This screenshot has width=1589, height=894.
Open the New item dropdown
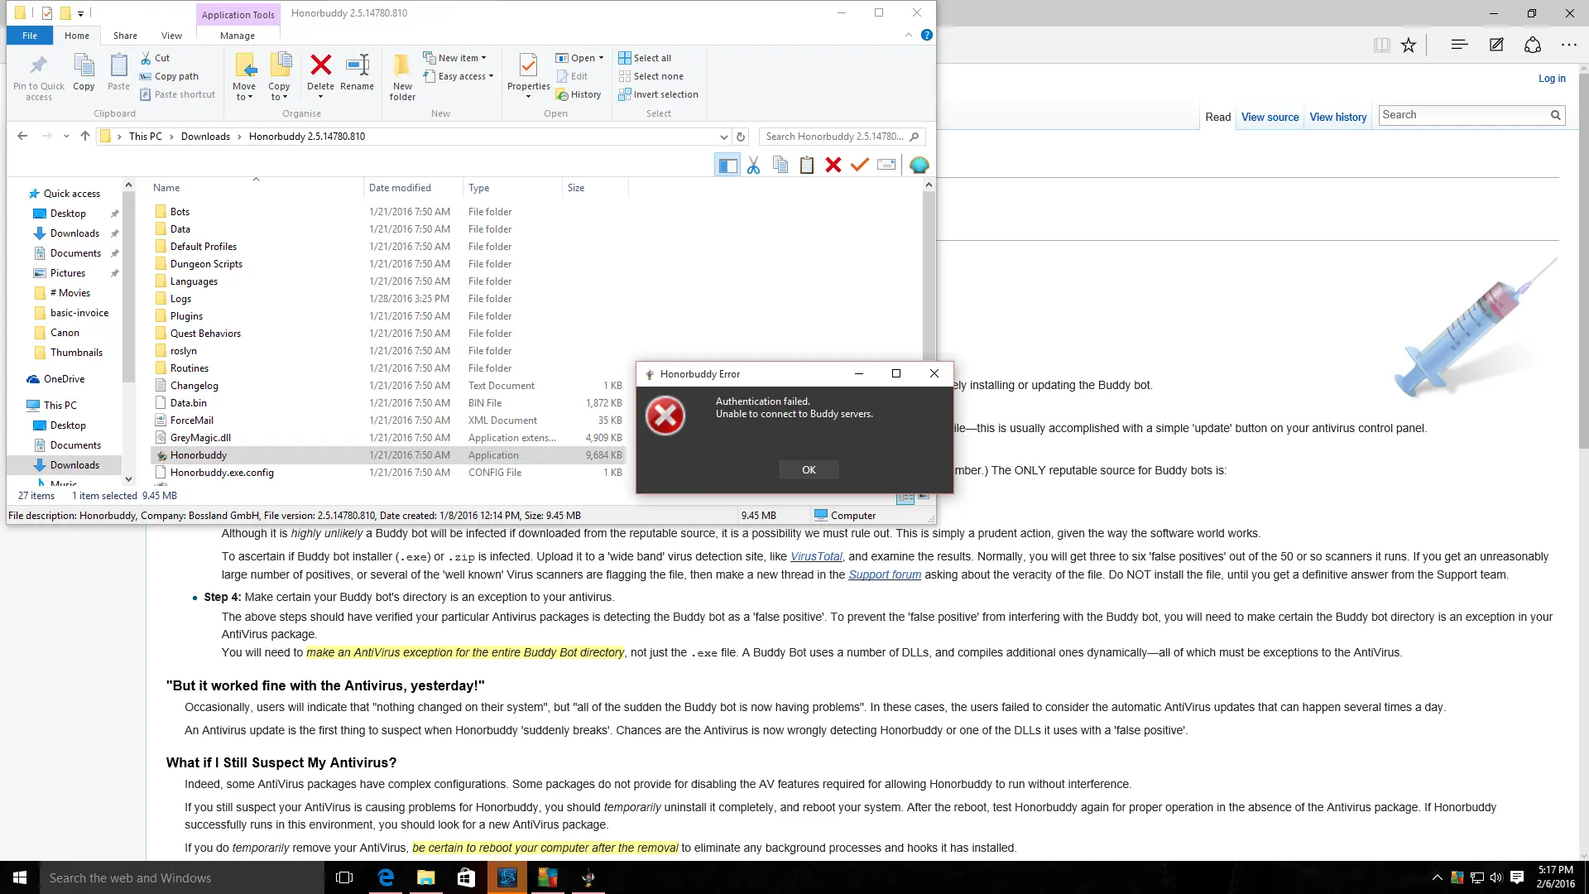(455, 58)
